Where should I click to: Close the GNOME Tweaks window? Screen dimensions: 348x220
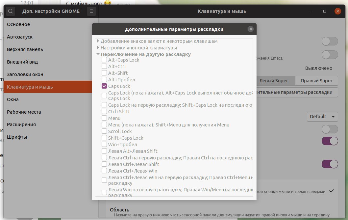337,11
